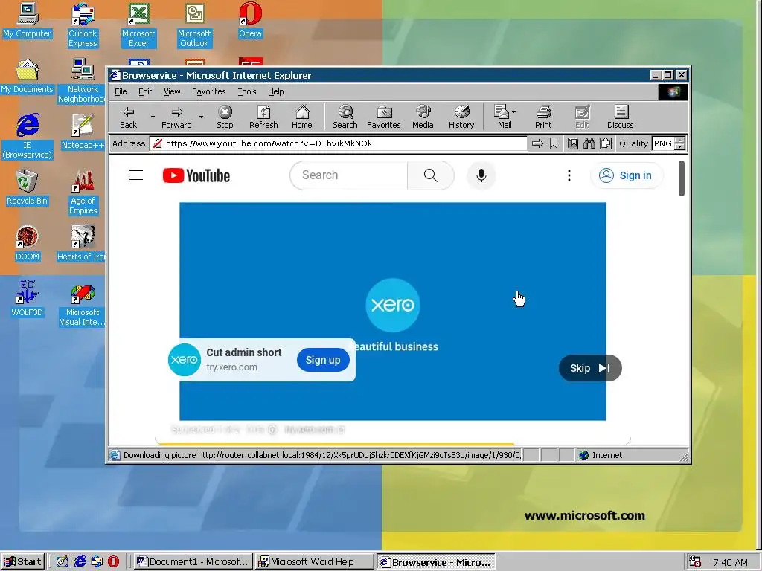Screen dimensions: 762x571
Task: Select the Age of Empires shortcut
Action: click(x=83, y=193)
